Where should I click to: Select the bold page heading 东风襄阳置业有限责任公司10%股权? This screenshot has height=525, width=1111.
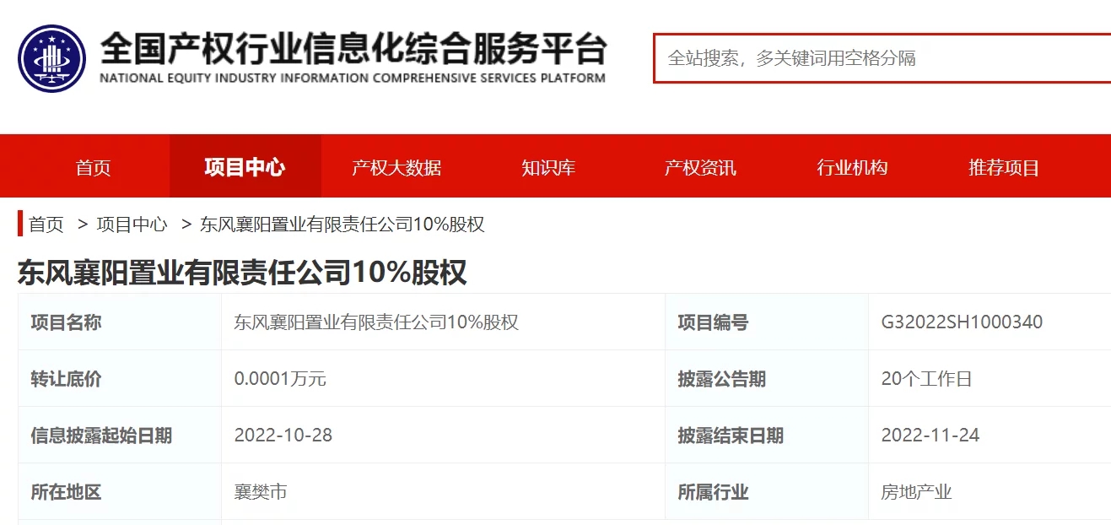(x=242, y=273)
